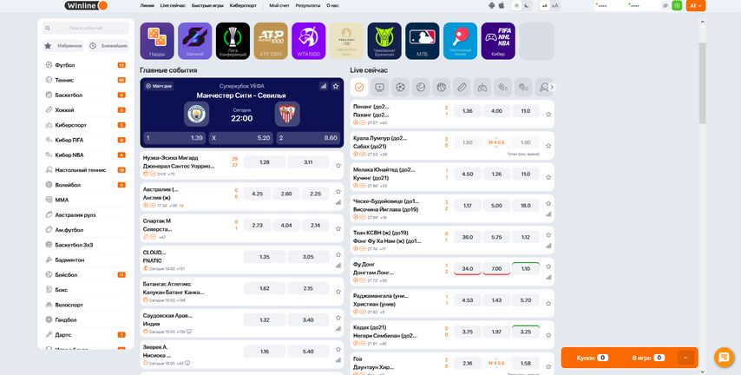Select larger font size option
The width and height of the screenshot is (741, 375).
[555, 6]
